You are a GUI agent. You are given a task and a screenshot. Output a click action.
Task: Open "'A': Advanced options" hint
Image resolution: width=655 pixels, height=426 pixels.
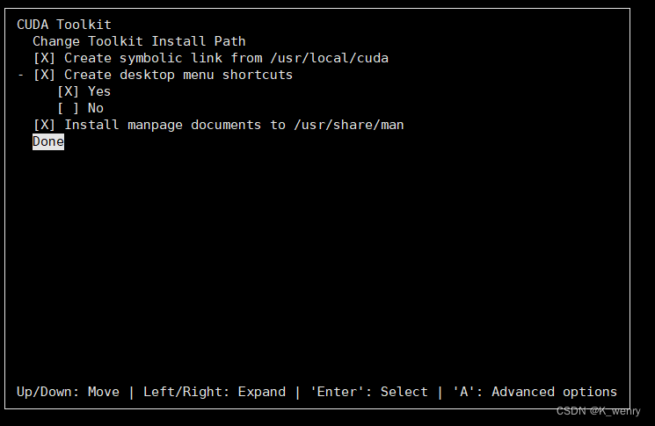click(535, 392)
